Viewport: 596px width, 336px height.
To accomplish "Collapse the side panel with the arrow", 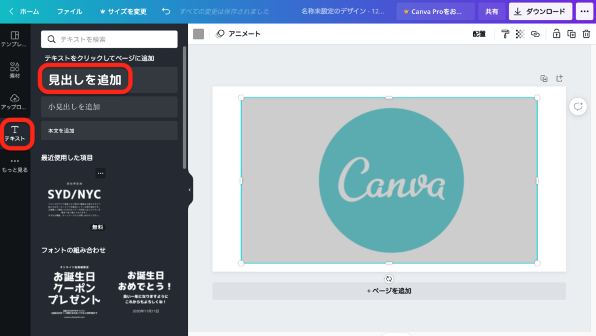I will [190, 190].
